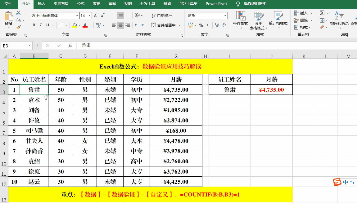Toggle Italic formatting
Screen dimensions: 357x203
tap(41, 25)
